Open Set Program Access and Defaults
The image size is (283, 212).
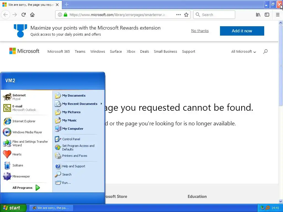click(79, 147)
